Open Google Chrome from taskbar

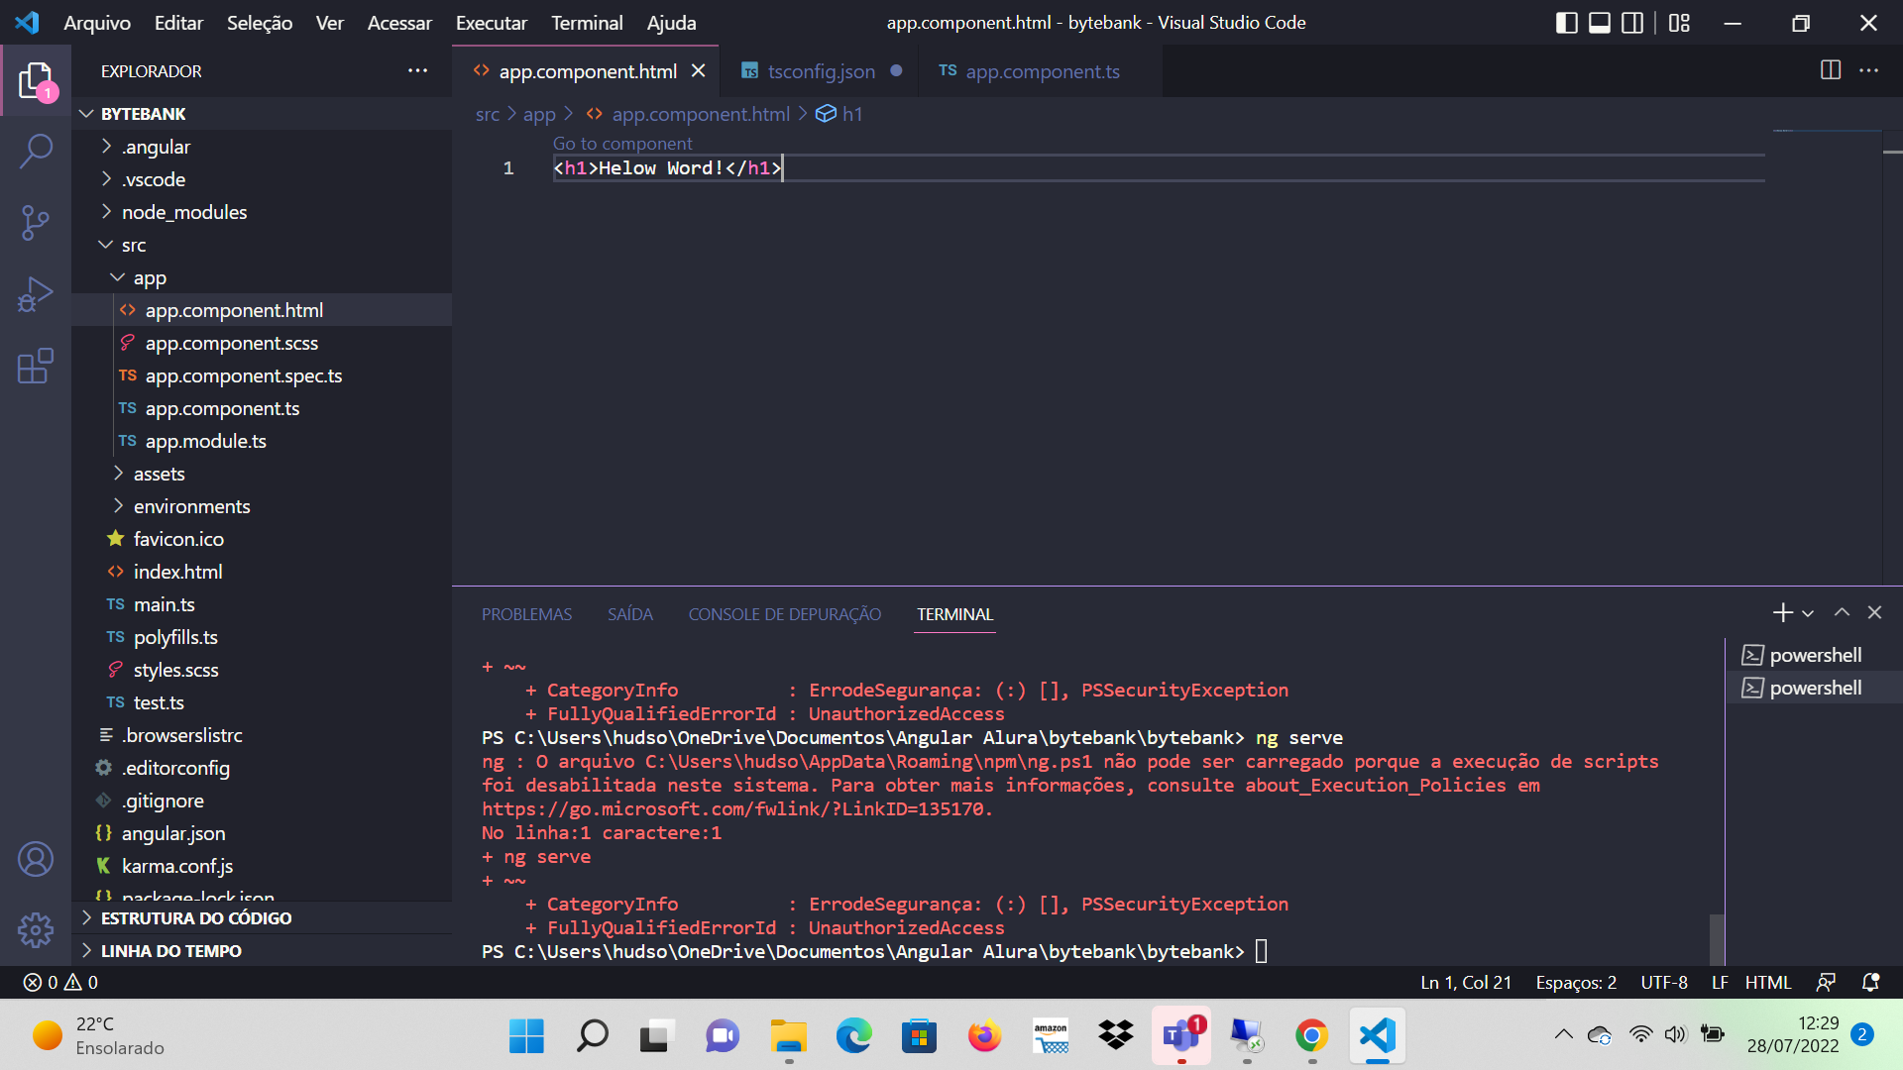(x=1311, y=1036)
